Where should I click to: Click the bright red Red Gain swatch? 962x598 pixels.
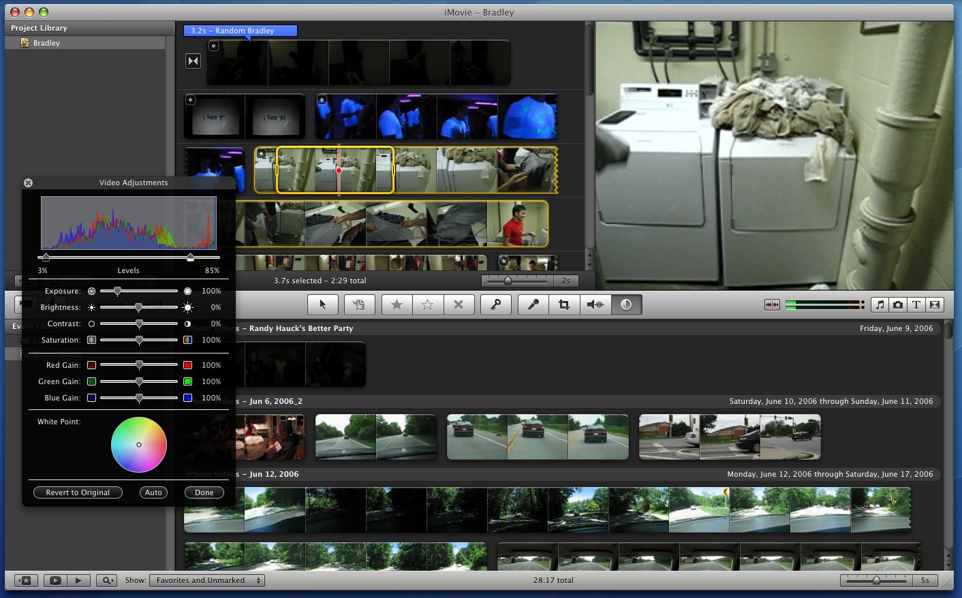point(187,365)
